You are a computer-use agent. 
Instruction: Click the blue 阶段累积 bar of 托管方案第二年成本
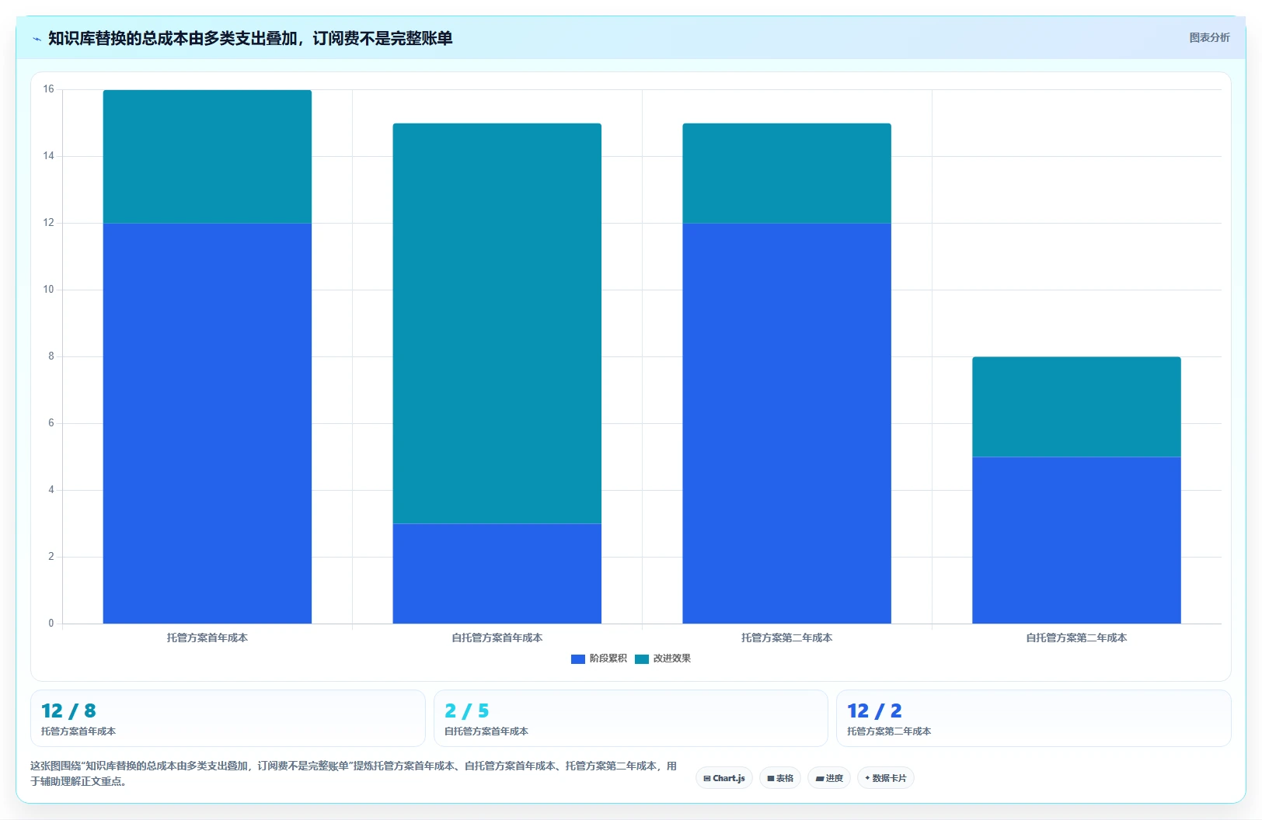786,423
